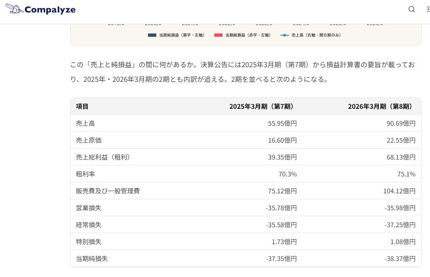Screen dimensions: 430x277
Task: Click the 16.60億円 cell
Action: click(x=282, y=140)
